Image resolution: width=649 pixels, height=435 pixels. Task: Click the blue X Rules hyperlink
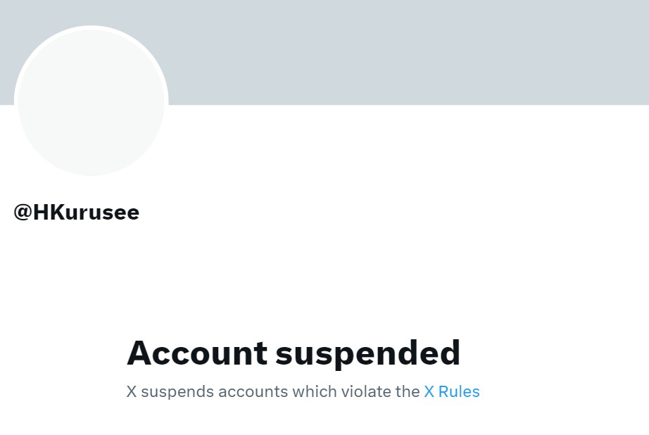pyautogui.click(x=451, y=391)
